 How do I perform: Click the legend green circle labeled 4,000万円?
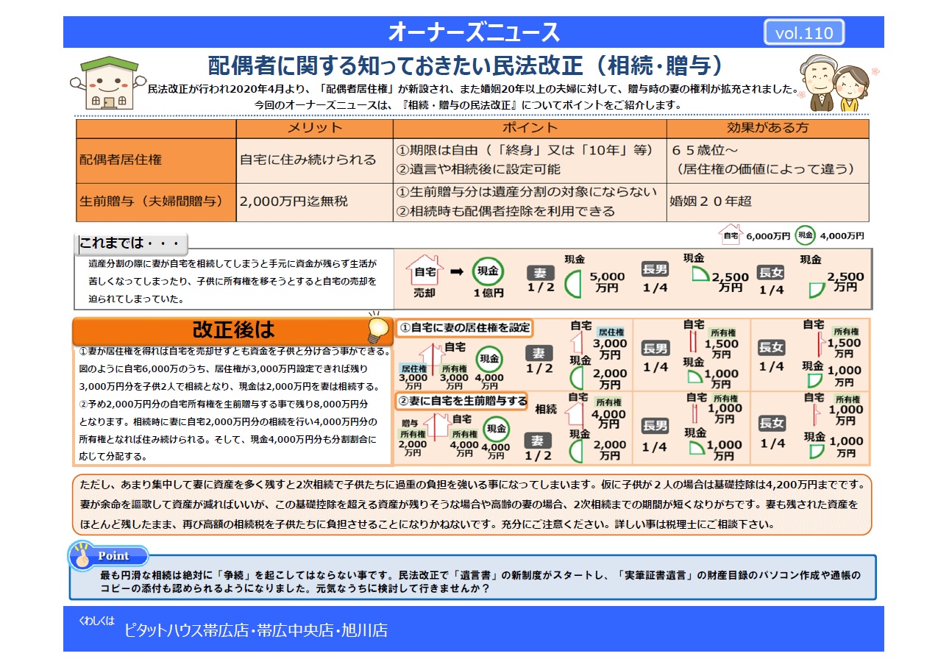tap(805, 235)
